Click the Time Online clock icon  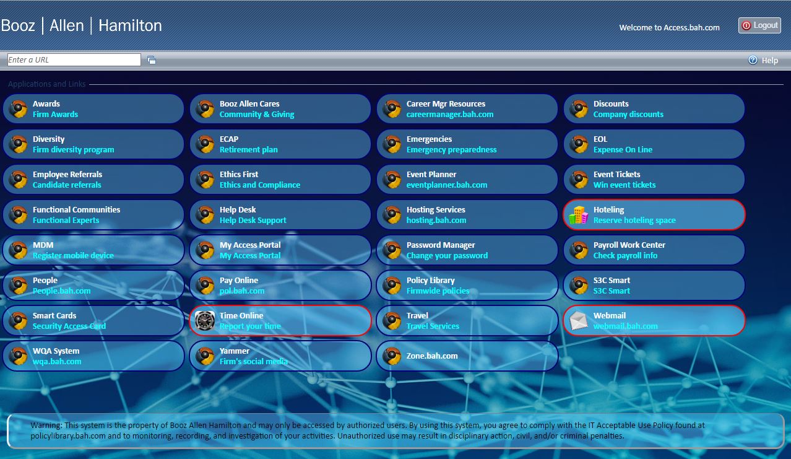(x=204, y=321)
